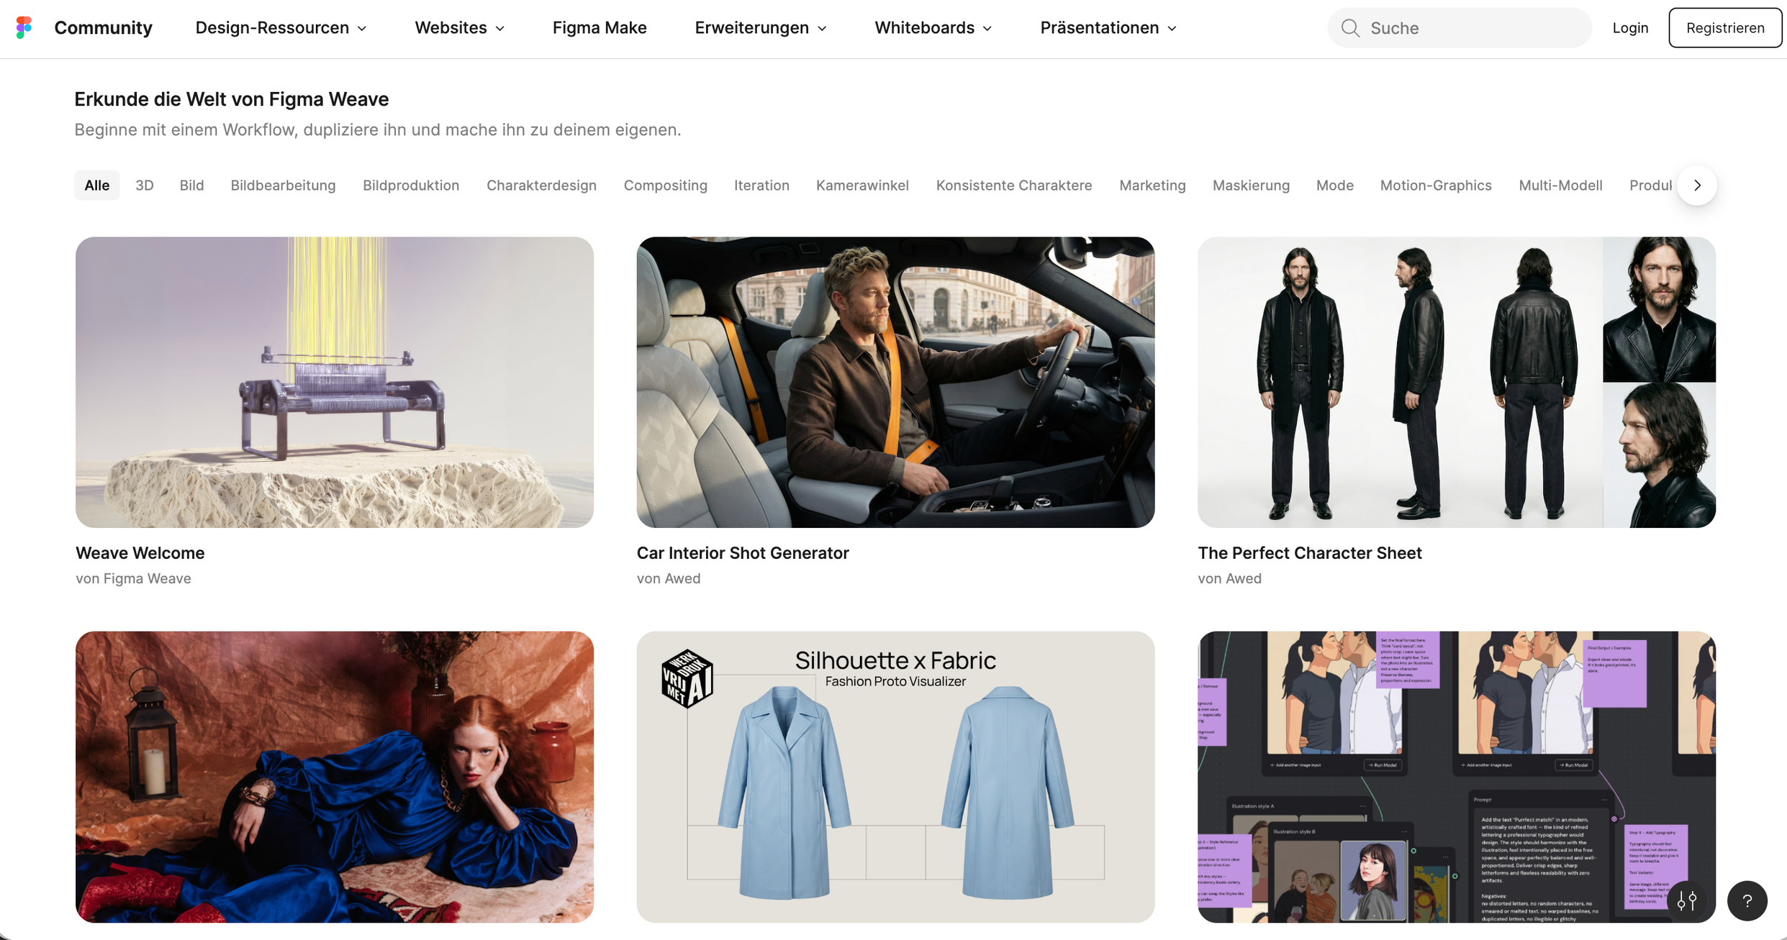Screen dimensions: 1787x940
Task: Open the settings sliders icon button
Action: 1686,900
